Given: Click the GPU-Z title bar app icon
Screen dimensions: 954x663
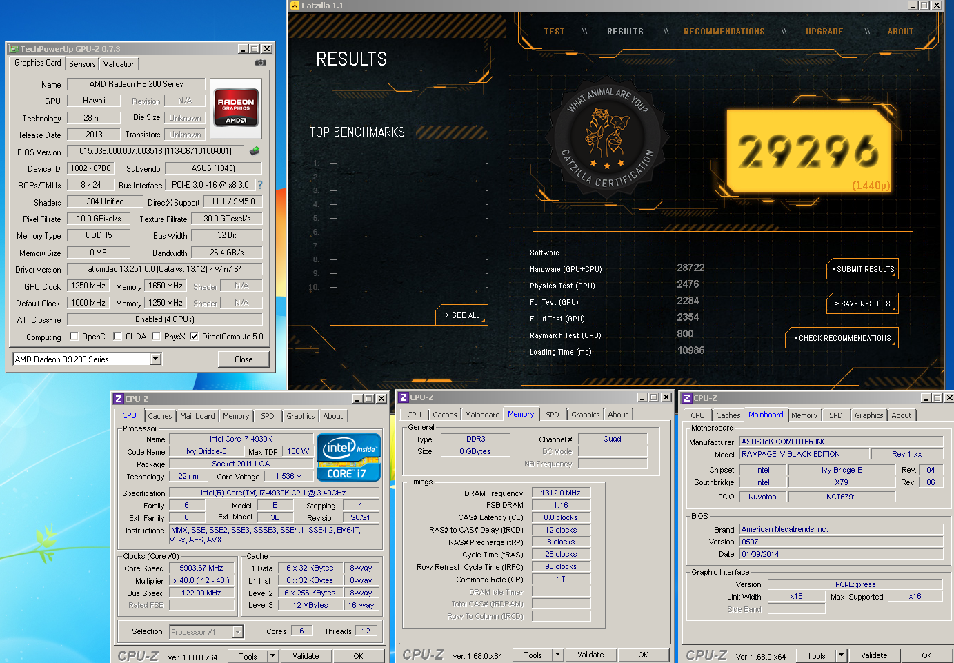Looking at the screenshot, I should click(14, 49).
